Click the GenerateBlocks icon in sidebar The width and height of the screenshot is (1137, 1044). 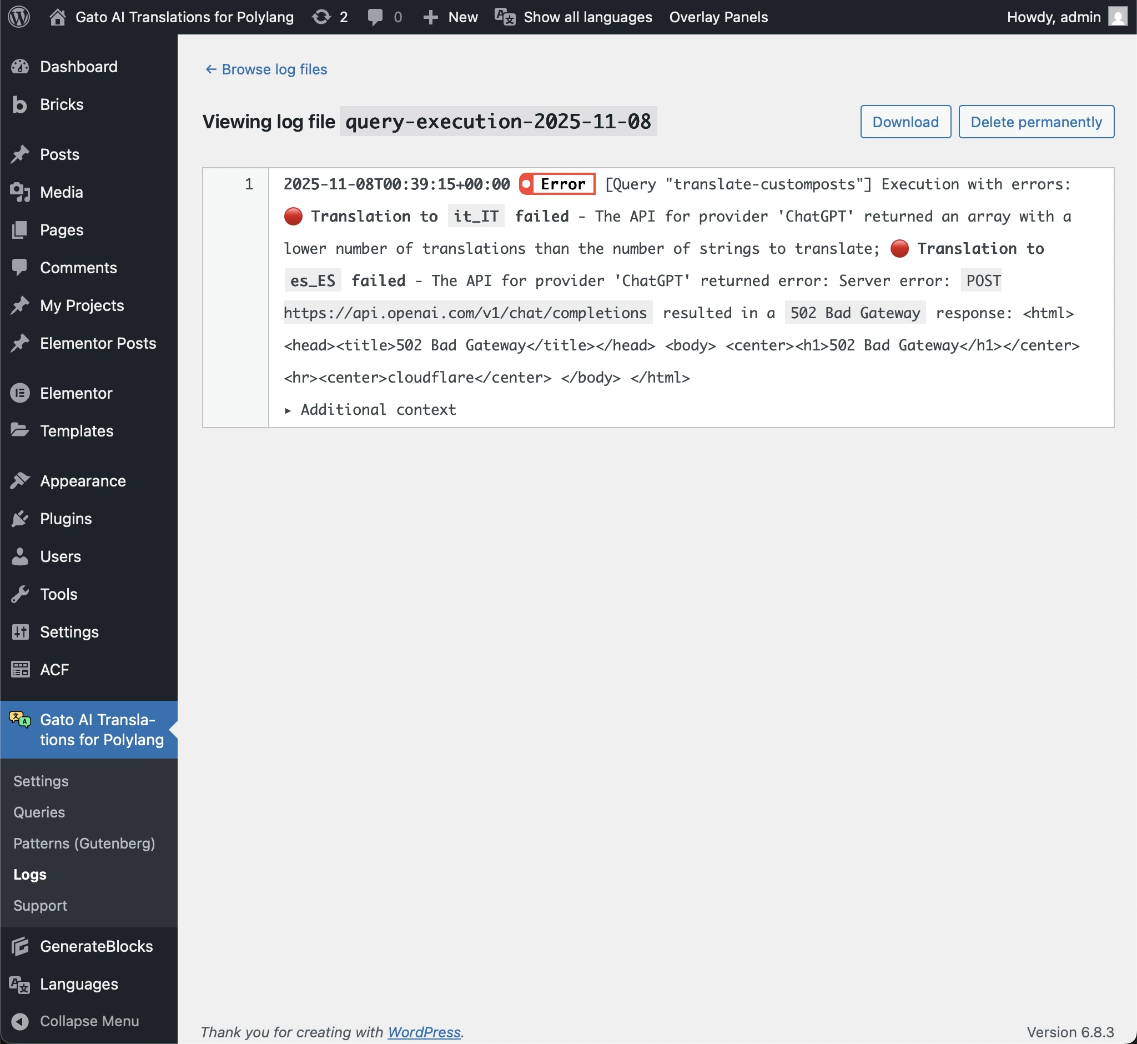click(20, 946)
